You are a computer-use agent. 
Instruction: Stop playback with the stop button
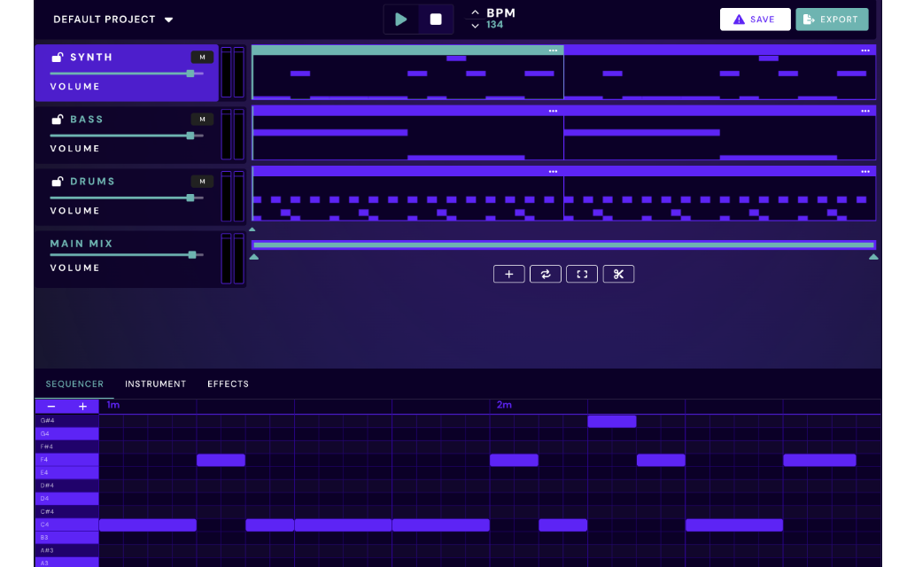(436, 19)
